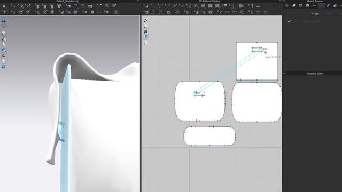Click the glasses-shaped icon in 2D toolbar second row
342x192 pixels.
pyautogui.click(x=211, y=12)
